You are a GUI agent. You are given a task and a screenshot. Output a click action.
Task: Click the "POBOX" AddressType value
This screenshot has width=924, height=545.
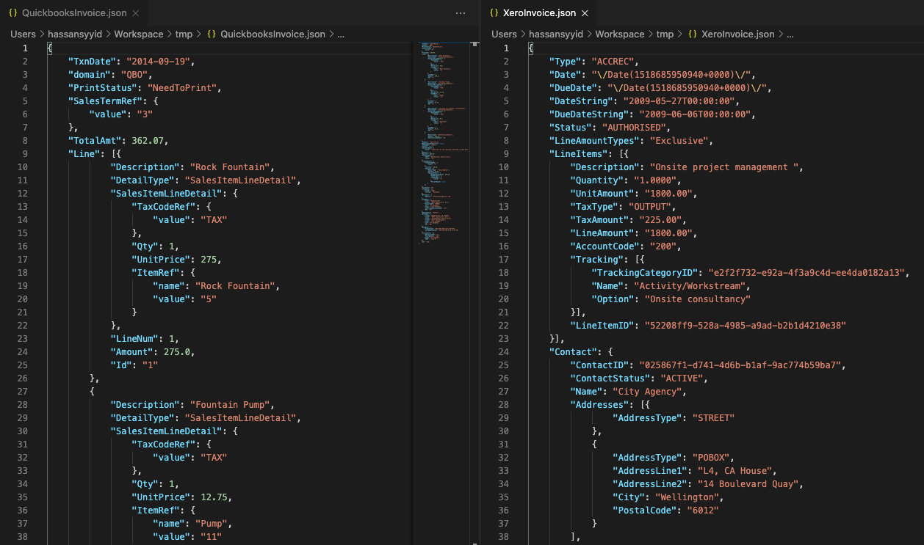[710, 457]
